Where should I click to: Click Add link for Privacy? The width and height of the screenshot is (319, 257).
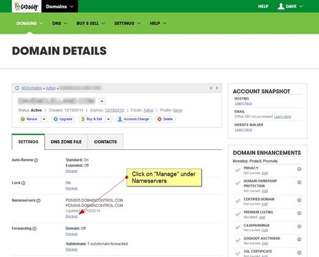(x=265, y=173)
